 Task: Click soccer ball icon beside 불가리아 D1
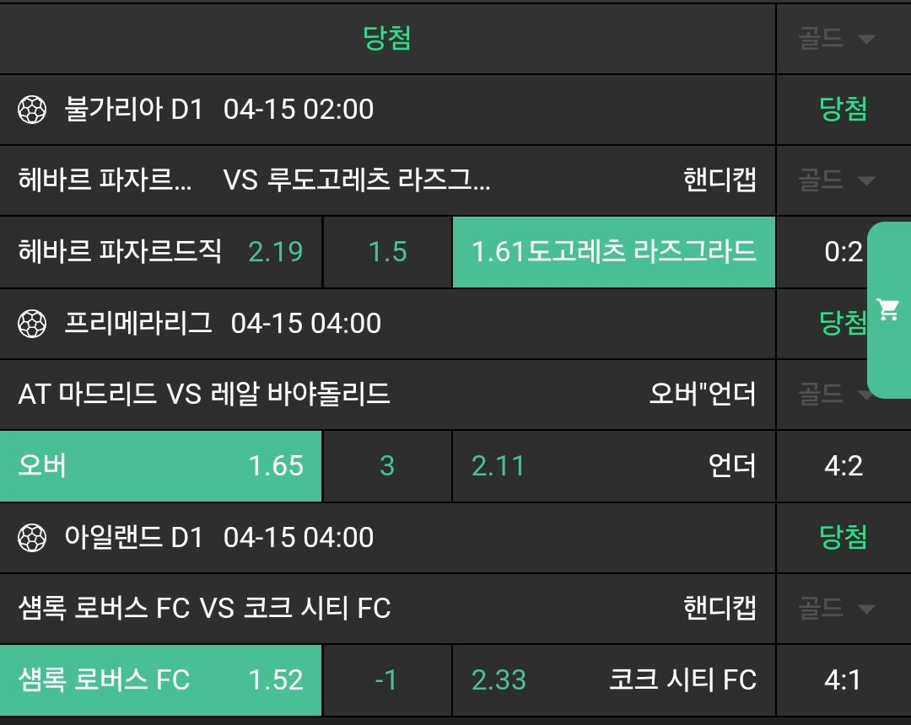pyautogui.click(x=32, y=110)
